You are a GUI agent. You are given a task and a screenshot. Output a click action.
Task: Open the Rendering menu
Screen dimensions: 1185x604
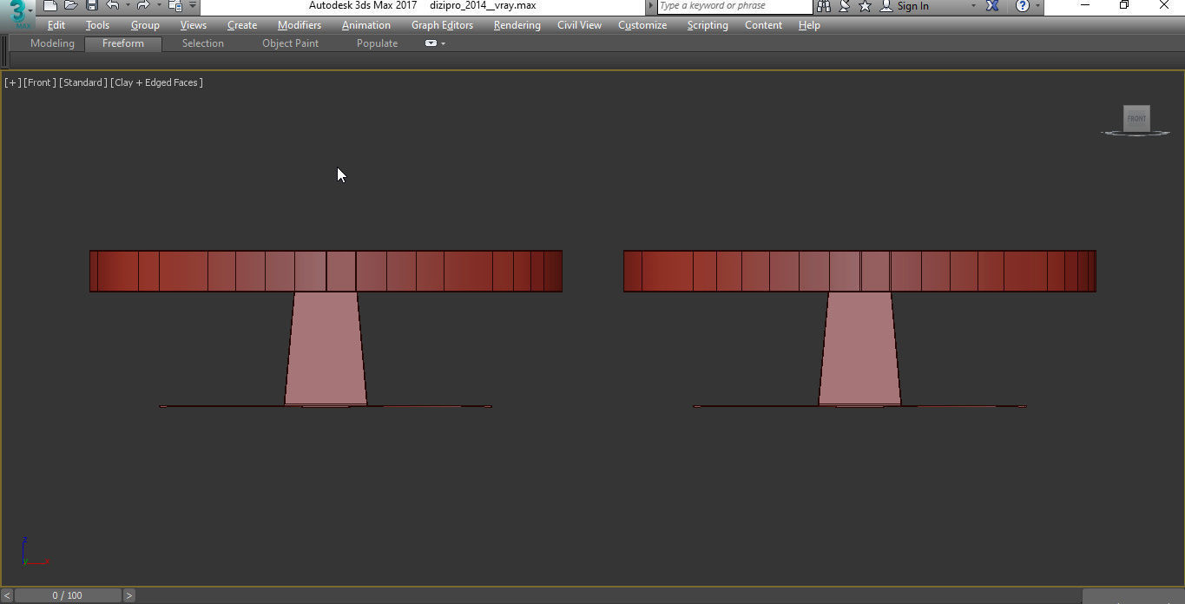[517, 25]
